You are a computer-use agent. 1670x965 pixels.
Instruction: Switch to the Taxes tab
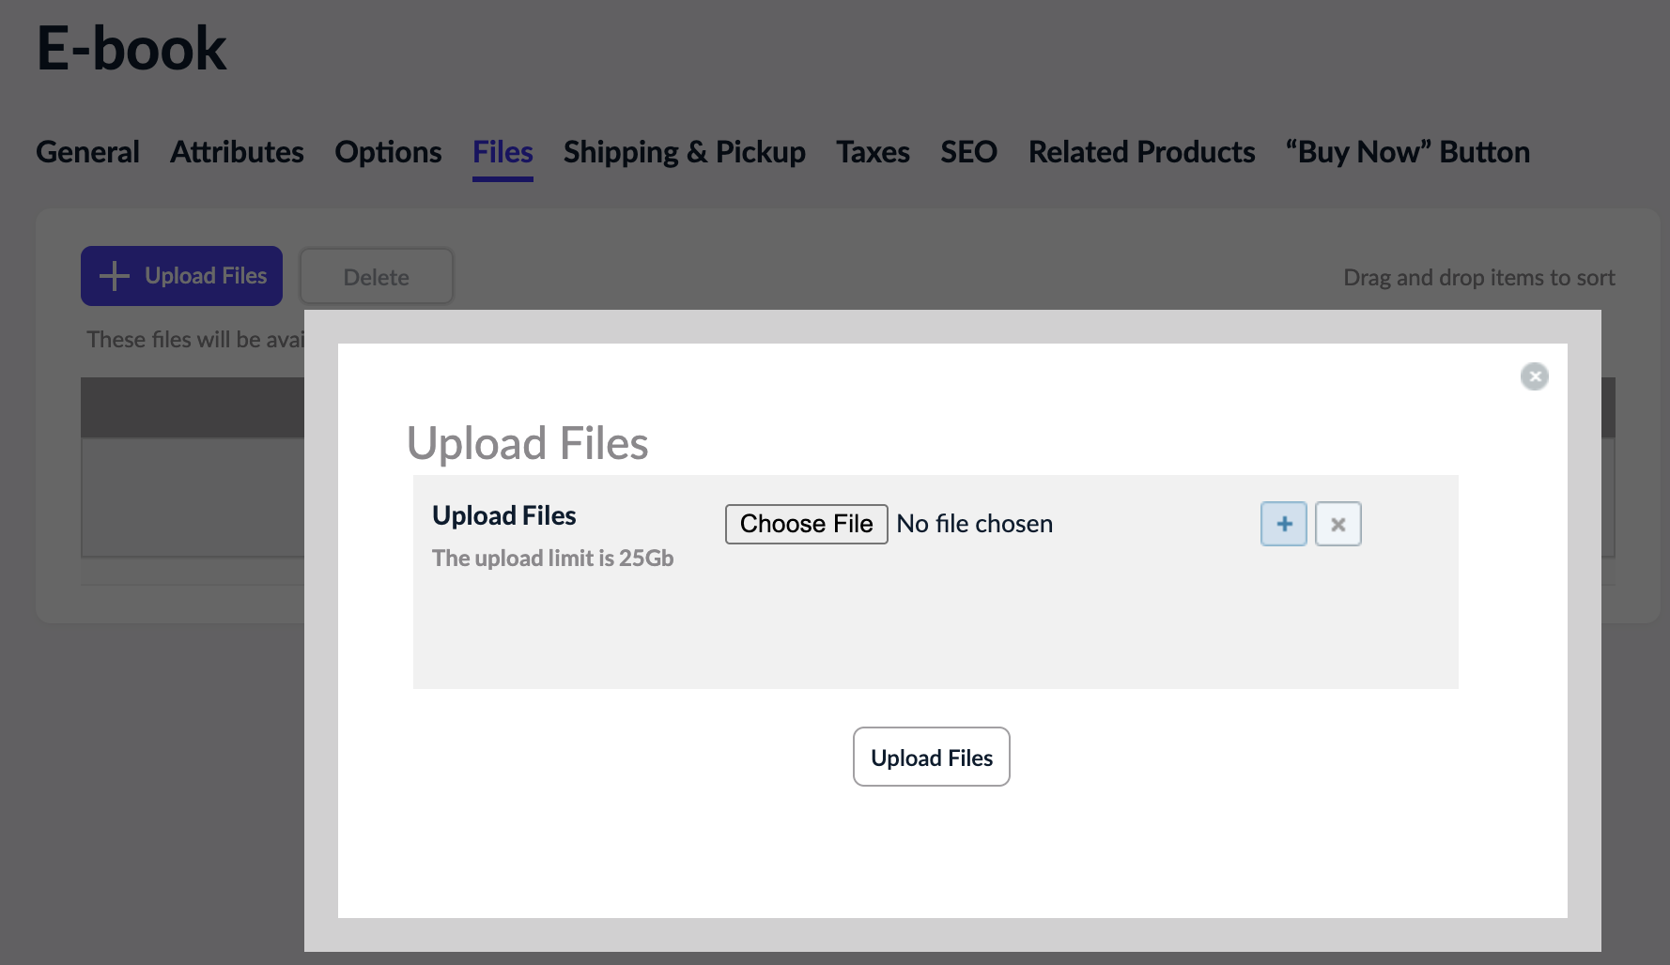873,152
